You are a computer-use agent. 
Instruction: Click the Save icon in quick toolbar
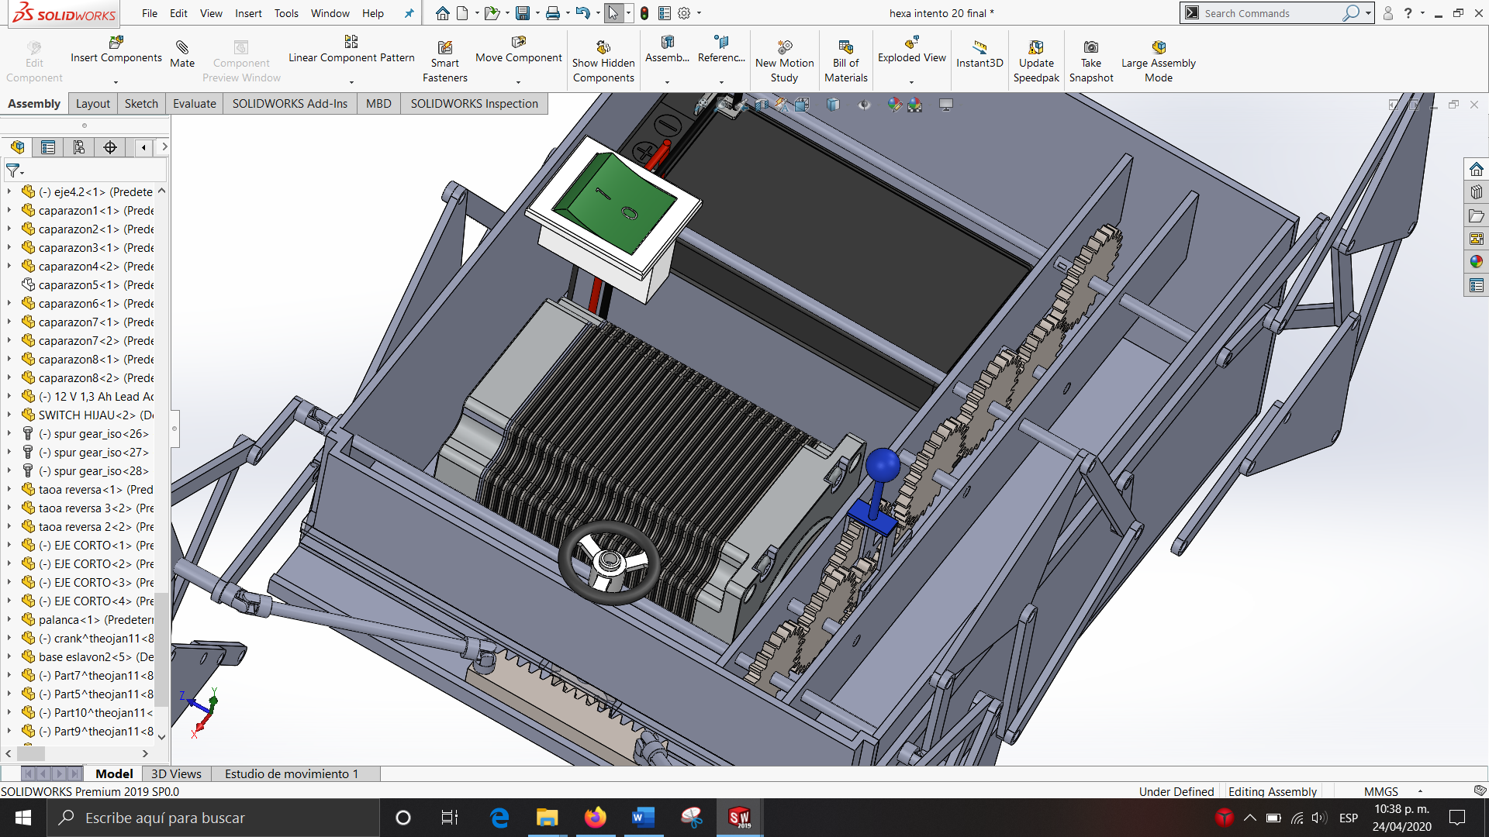[x=523, y=13]
